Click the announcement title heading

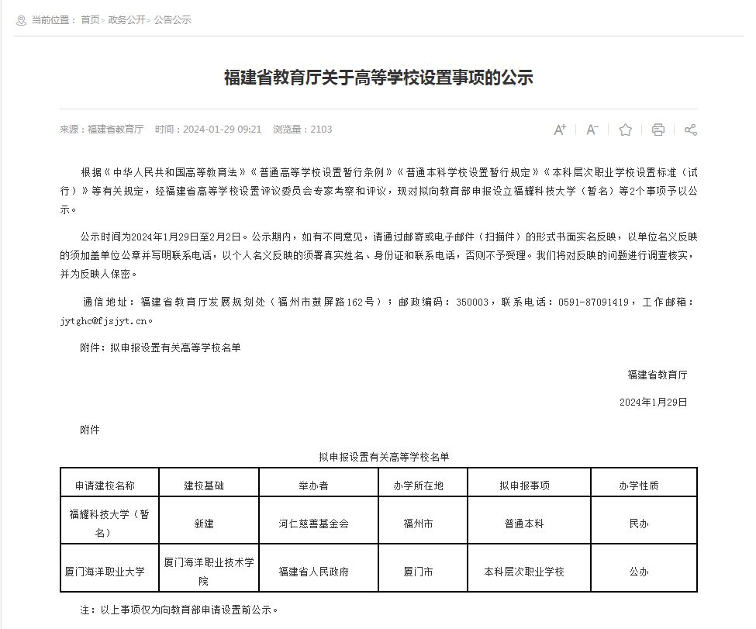pyautogui.click(x=378, y=78)
